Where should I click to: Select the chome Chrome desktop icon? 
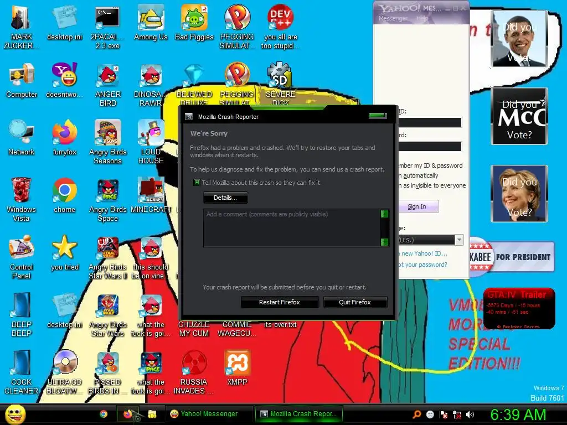pyautogui.click(x=64, y=195)
